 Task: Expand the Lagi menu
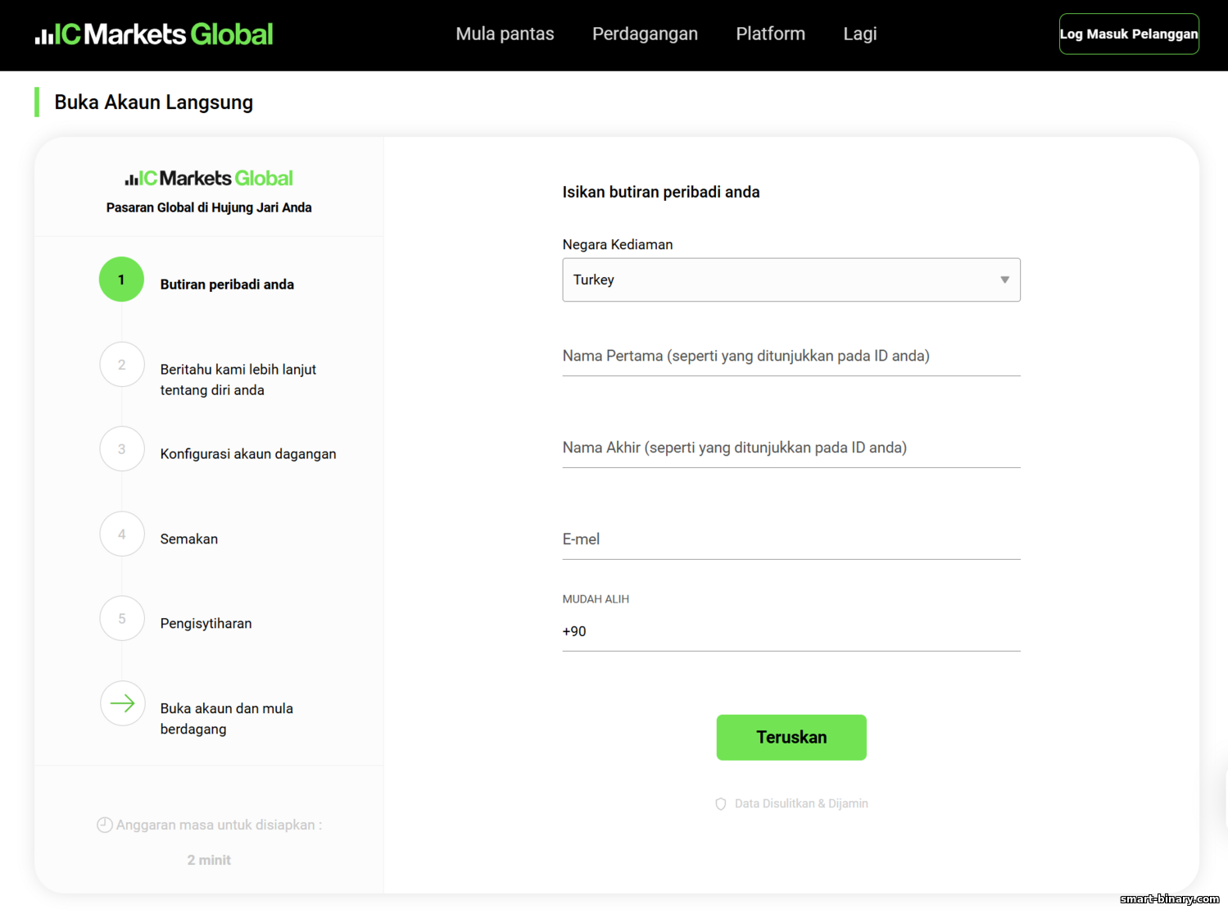tap(860, 34)
